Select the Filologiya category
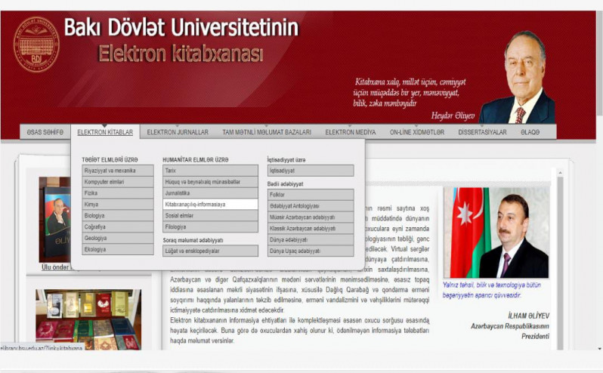The height and width of the screenshot is (373, 603). (x=210, y=227)
